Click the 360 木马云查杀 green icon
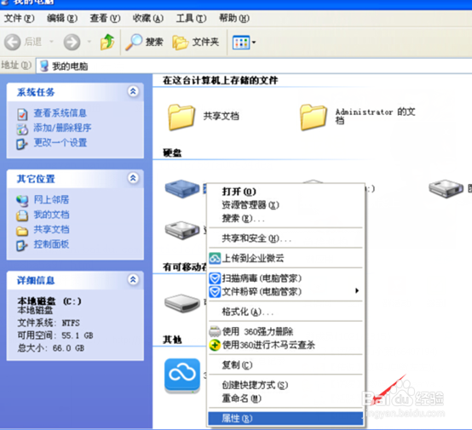 pyautogui.click(x=215, y=345)
